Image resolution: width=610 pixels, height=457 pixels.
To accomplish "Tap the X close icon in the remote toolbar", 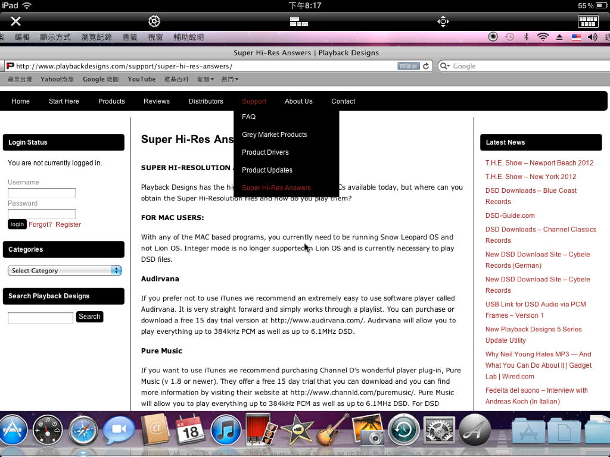I will coord(15,21).
